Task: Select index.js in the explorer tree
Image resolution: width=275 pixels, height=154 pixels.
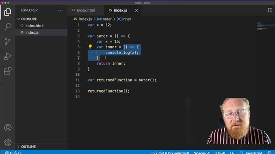Action: coord(41,33)
